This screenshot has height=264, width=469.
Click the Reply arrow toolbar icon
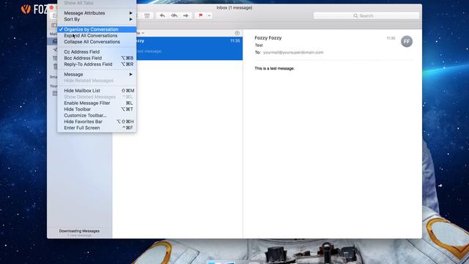(162, 15)
